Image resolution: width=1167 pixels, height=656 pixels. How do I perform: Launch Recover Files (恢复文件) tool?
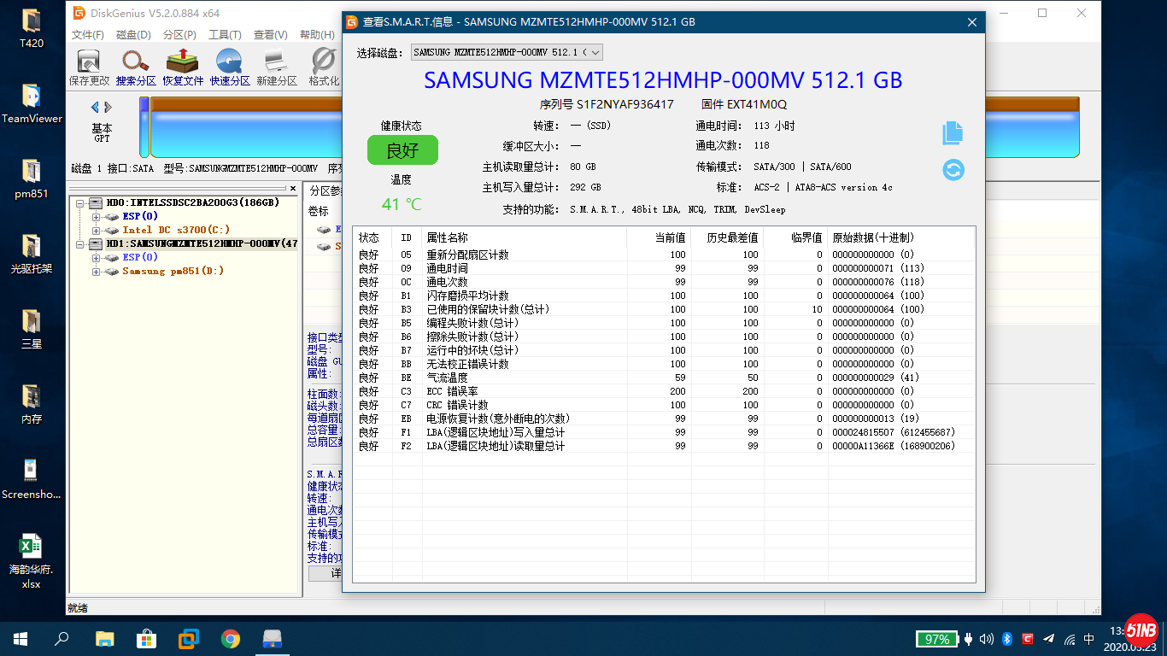[183, 67]
